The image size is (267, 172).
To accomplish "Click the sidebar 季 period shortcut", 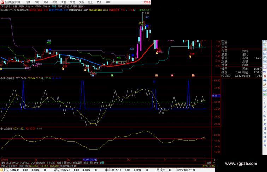I will coord(265,141).
